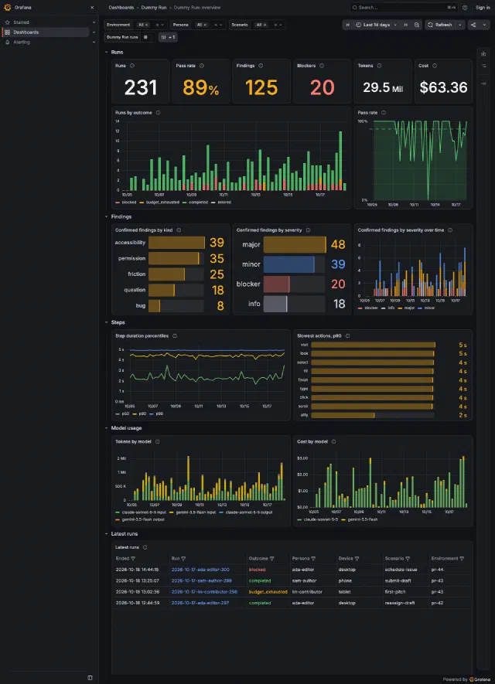Click the share dashboard icon
The image size is (495, 684).
point(473,25)
